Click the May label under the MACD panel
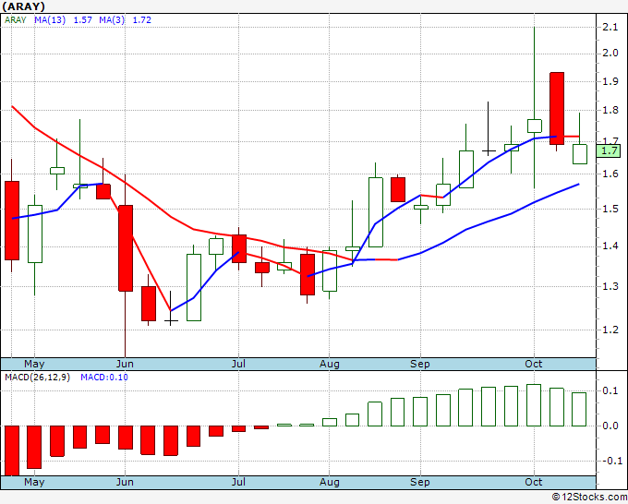Image resolution: width=628 pixels, height=504 pixels. (x=34, y=482)
